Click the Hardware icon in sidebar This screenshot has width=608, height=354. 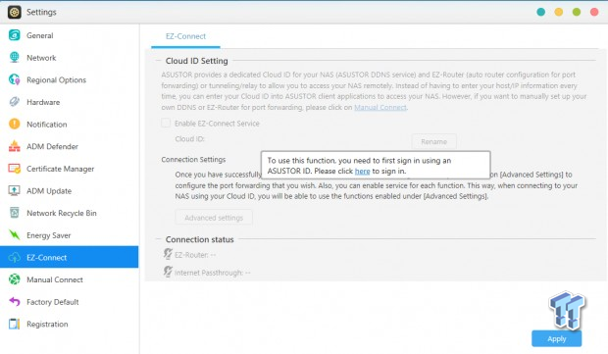point(15,102)
